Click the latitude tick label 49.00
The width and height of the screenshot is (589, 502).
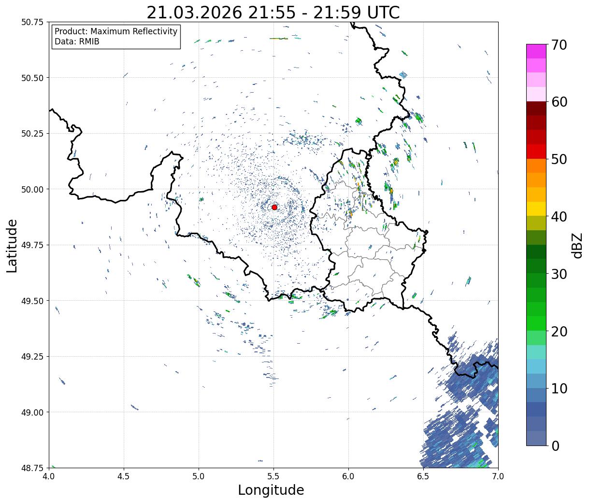pyautogui.click(x=32, y=412)
